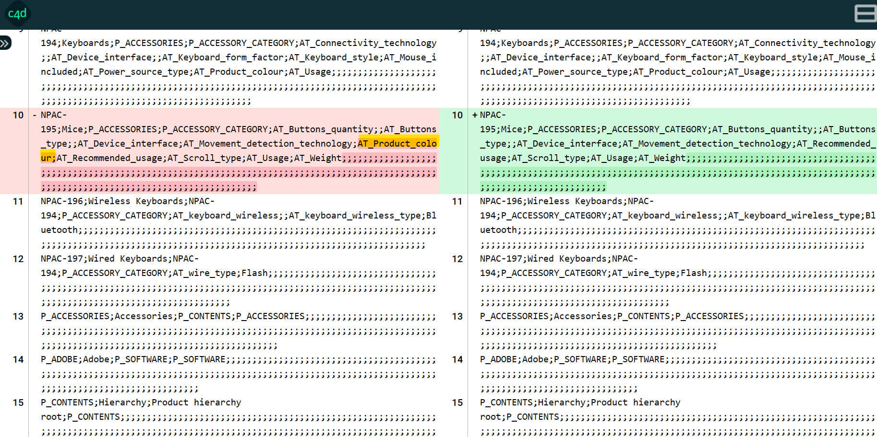Click line number 11 in left pane

point(18,201)
